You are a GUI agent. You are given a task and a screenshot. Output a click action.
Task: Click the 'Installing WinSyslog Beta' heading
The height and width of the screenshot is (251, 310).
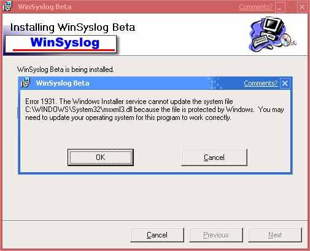72,28
